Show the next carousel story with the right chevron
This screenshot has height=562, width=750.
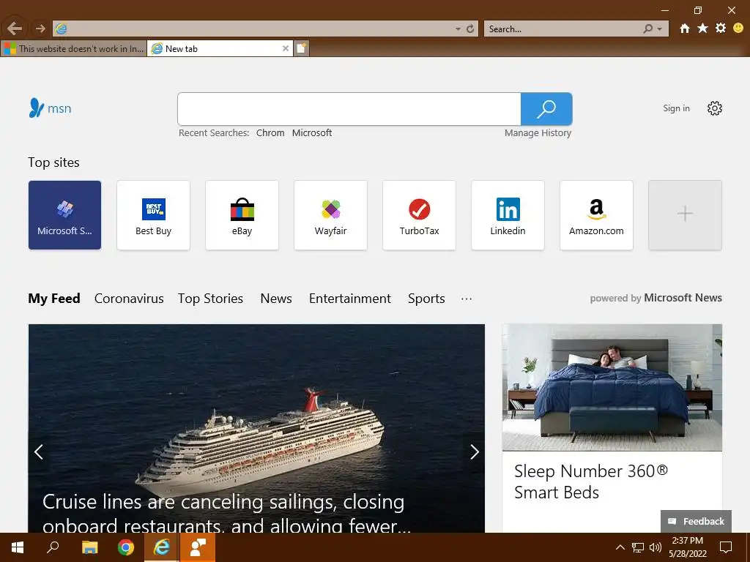tap(474, 452)
